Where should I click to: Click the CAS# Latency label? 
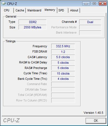(37, 57)
